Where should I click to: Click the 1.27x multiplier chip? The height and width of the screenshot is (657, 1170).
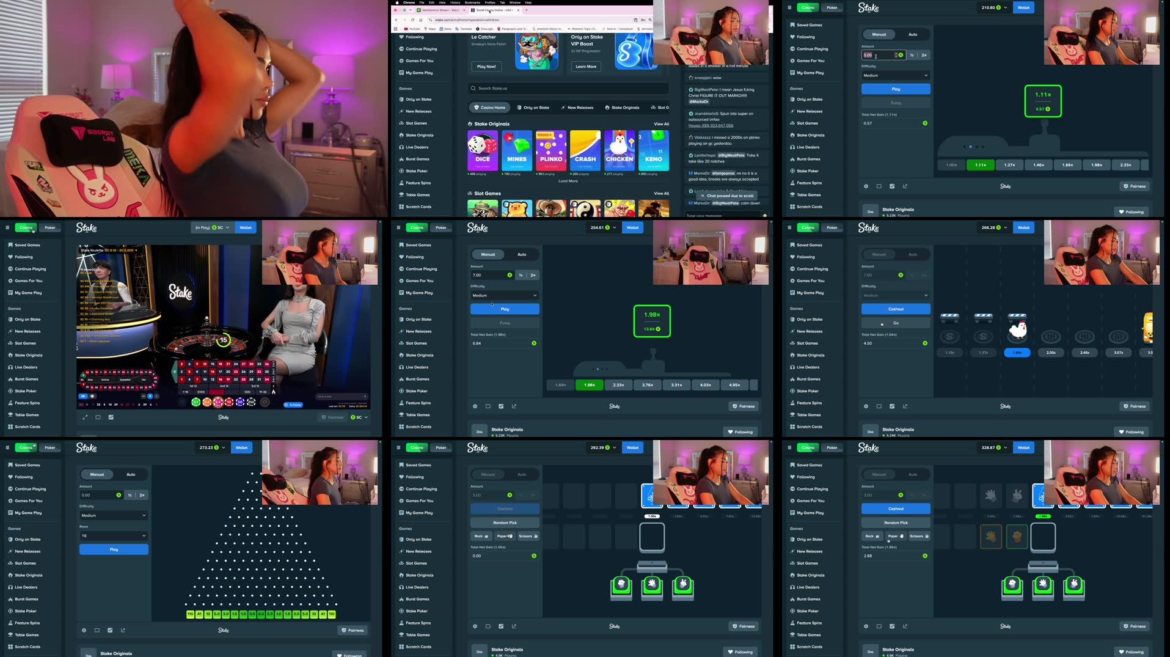[x=1009, y=165]
